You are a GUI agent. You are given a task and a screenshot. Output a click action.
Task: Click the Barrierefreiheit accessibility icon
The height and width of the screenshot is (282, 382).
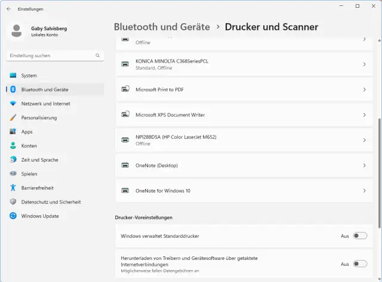tap(13, 188)
